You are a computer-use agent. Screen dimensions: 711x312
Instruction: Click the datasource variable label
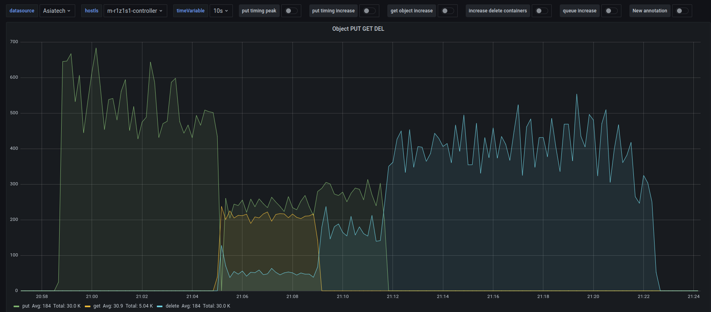(x=22, y=11)
